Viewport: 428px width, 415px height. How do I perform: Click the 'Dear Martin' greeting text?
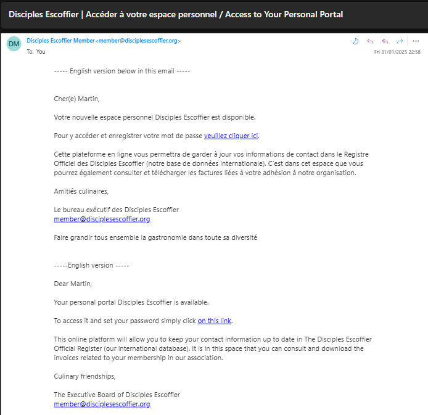tap(73, 284)
